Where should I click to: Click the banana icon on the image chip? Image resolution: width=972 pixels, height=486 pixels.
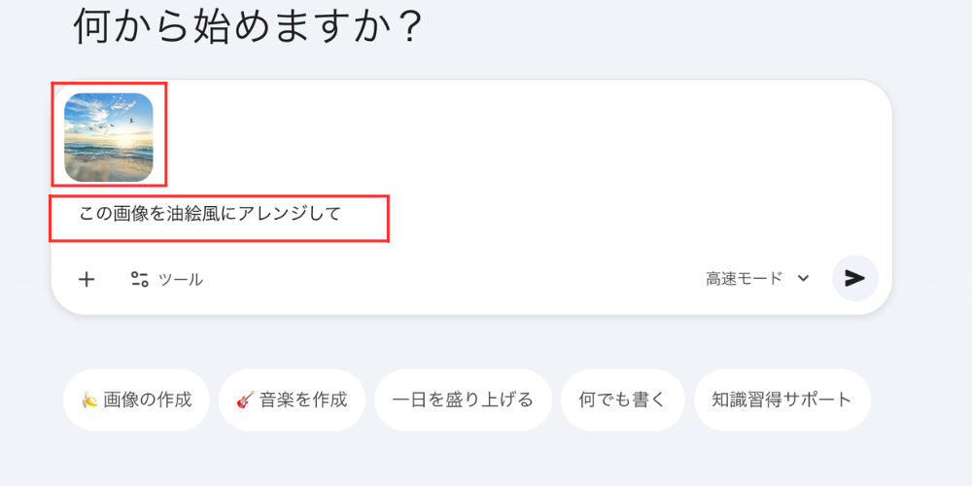(x=88, y=399)
